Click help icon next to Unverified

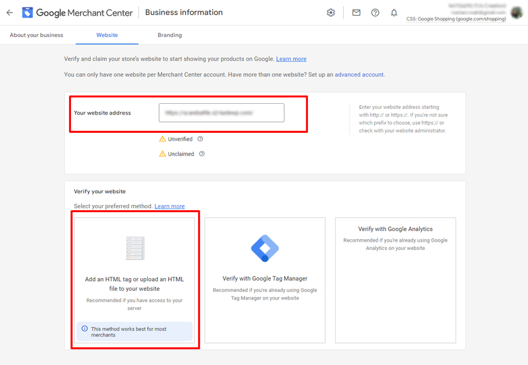coord(201,139)
